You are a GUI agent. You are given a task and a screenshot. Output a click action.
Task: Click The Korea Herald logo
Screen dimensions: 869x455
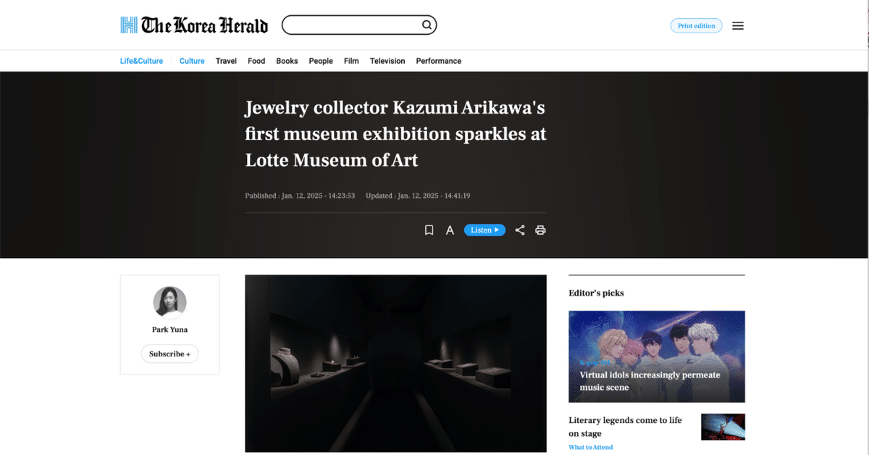(x=194, y=25)
